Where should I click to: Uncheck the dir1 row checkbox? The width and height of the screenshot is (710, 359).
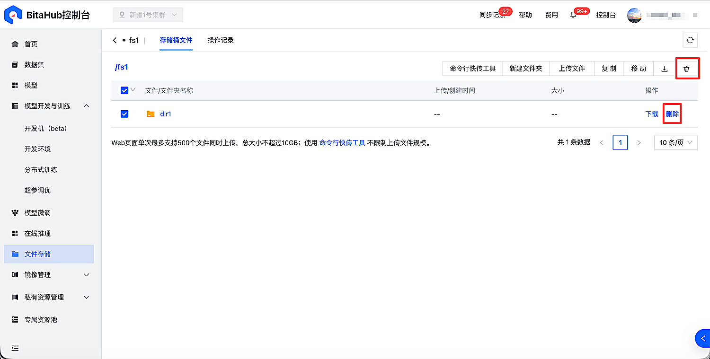coord(124,114)
